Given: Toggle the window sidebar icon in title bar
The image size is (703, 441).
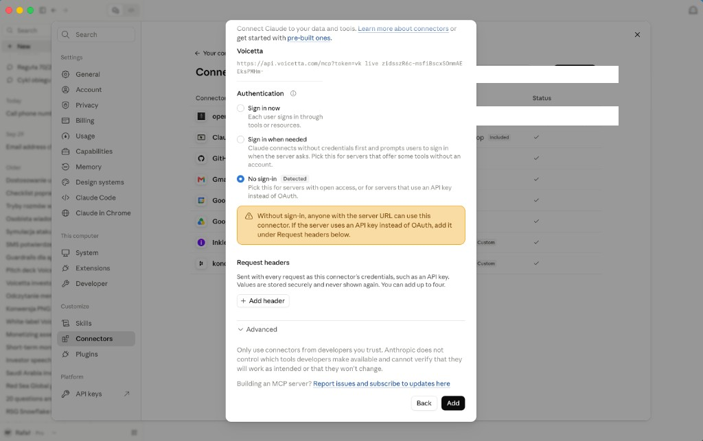Looking at the screenshot, I should point(43,10).
